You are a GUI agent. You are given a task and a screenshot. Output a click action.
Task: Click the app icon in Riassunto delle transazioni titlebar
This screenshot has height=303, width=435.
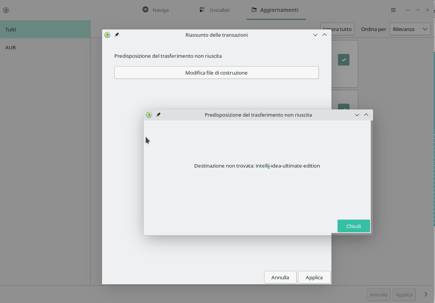point(107,35)
